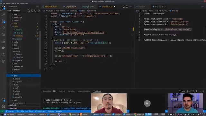Open the Explorer view in activity bar
Screen dimensions: 206x116
click(3, 8)
